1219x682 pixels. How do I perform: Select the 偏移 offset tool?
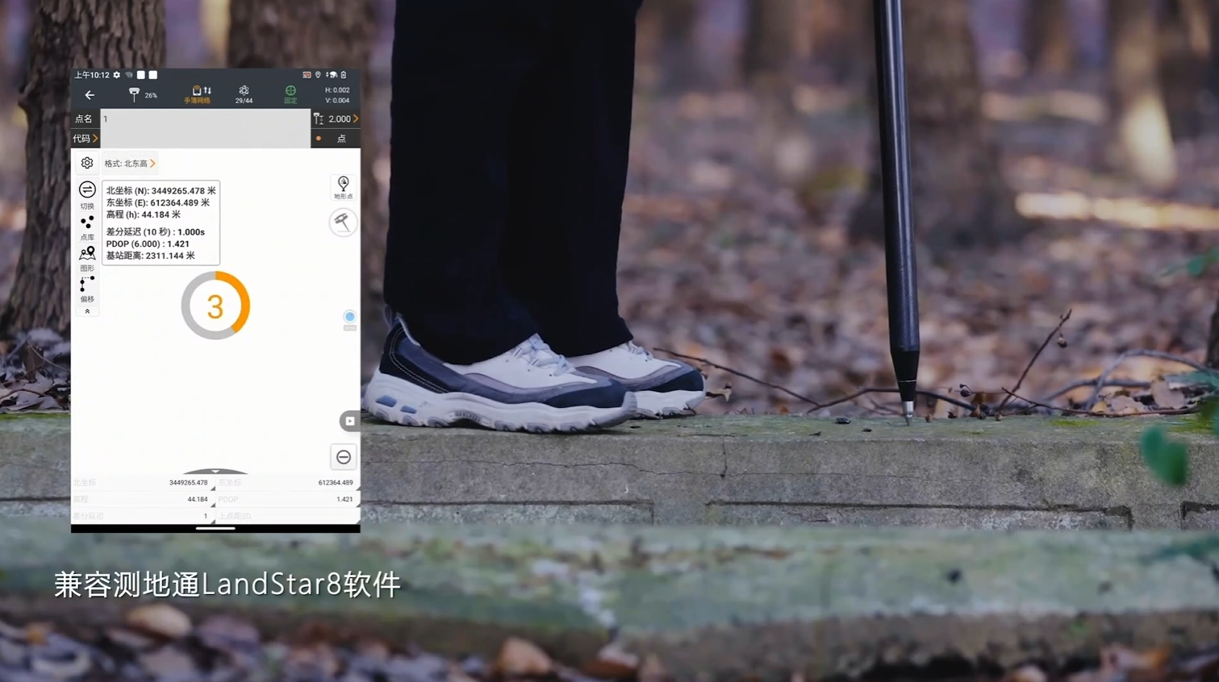coord(87,289)
